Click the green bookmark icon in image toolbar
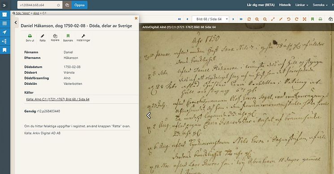 [x=313, y=19]
